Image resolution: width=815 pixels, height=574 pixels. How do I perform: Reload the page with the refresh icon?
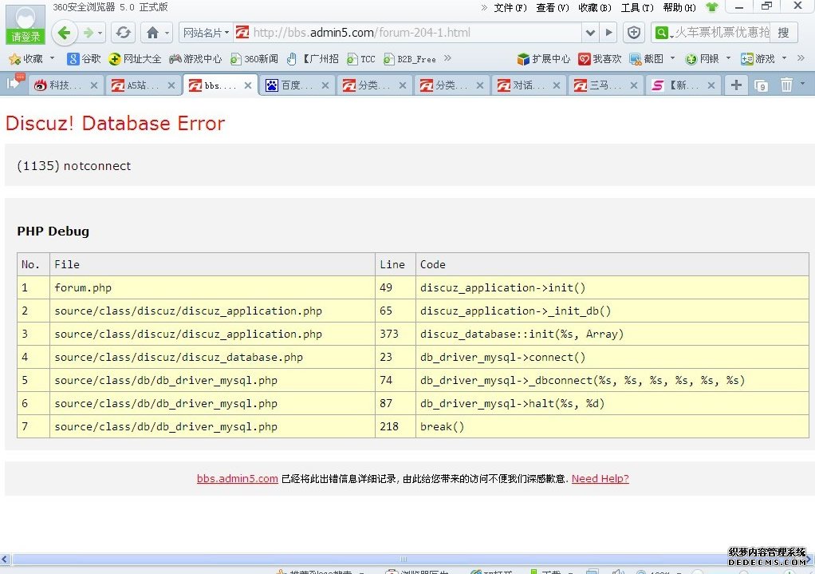(x=123, y=33)
